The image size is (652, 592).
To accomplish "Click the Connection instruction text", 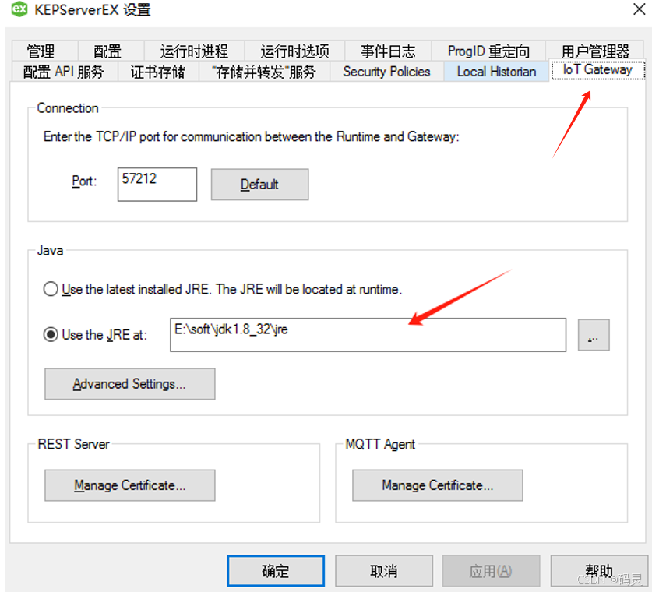I will [x=251, y=136].
